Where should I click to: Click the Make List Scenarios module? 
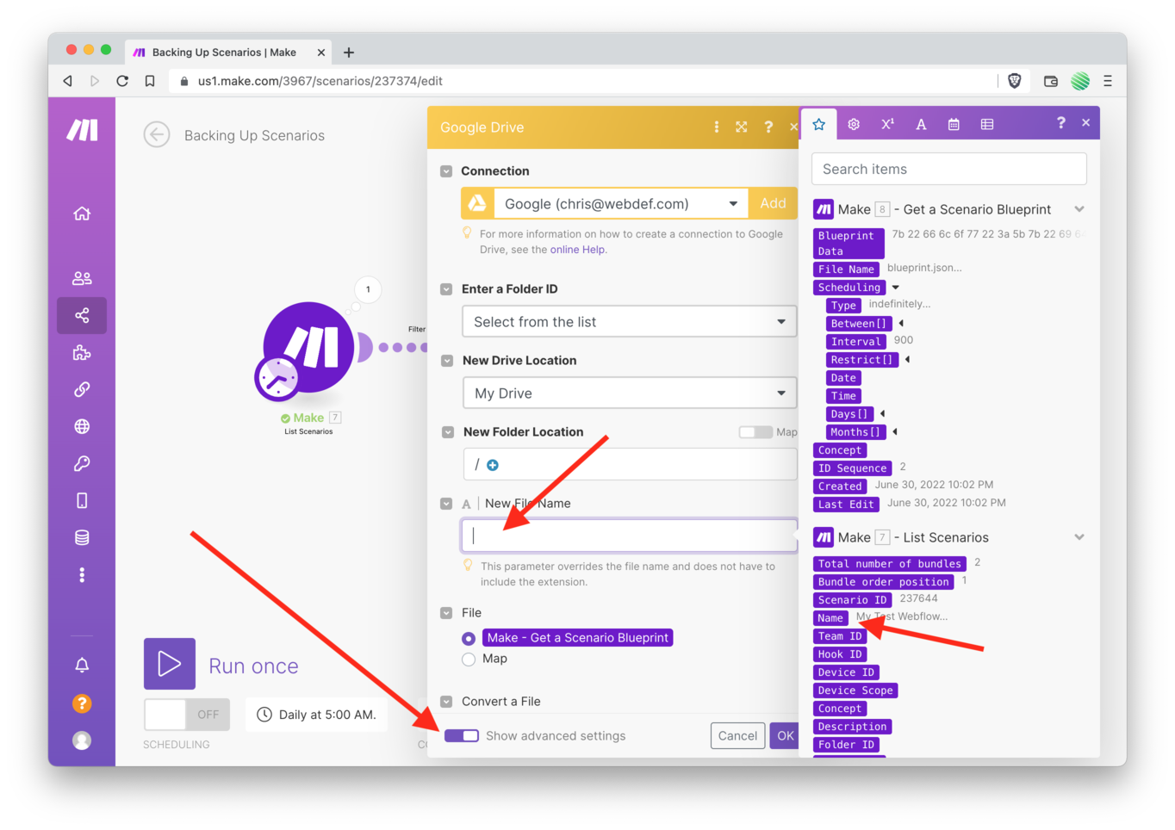coord(308,347)
